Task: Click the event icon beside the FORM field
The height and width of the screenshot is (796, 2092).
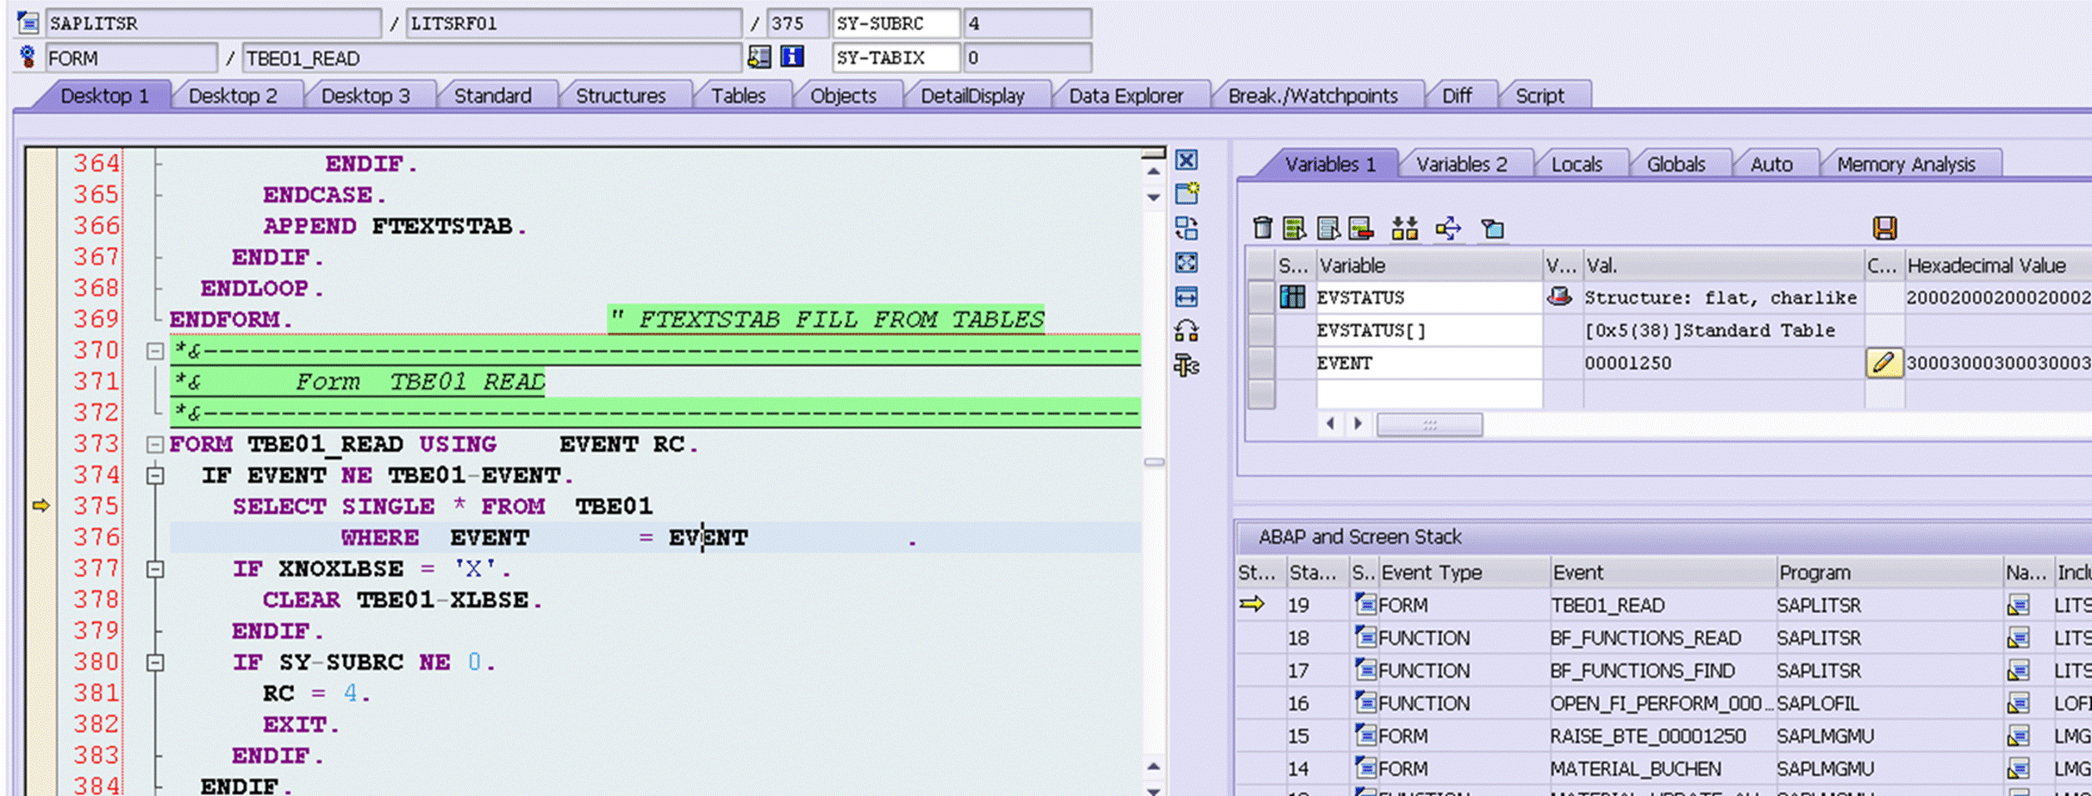Action: point(27,57)
